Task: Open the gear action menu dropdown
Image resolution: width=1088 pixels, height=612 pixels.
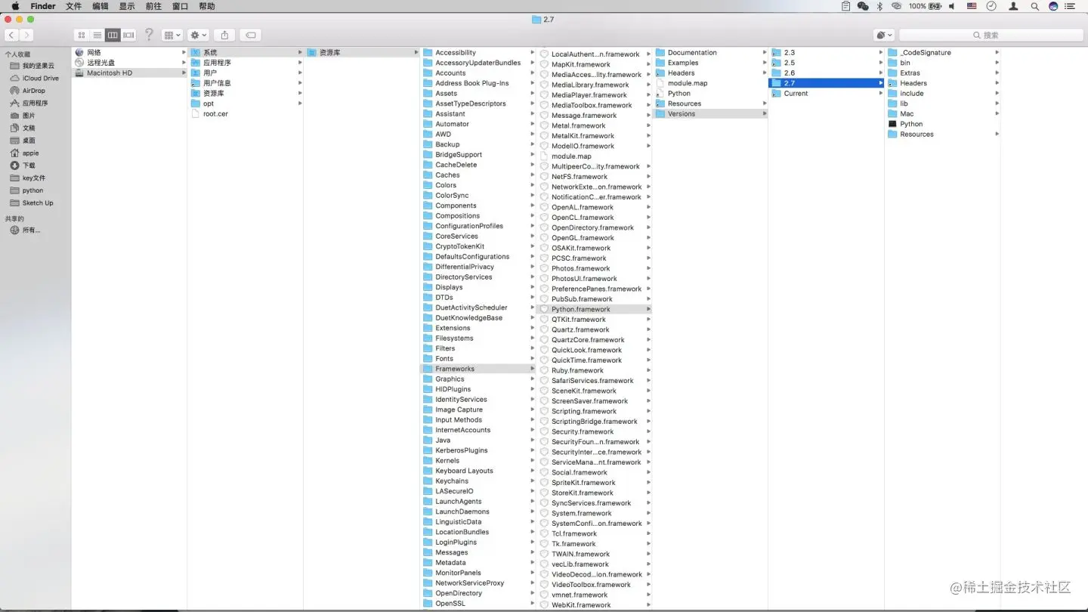Action: click(198, 36)
